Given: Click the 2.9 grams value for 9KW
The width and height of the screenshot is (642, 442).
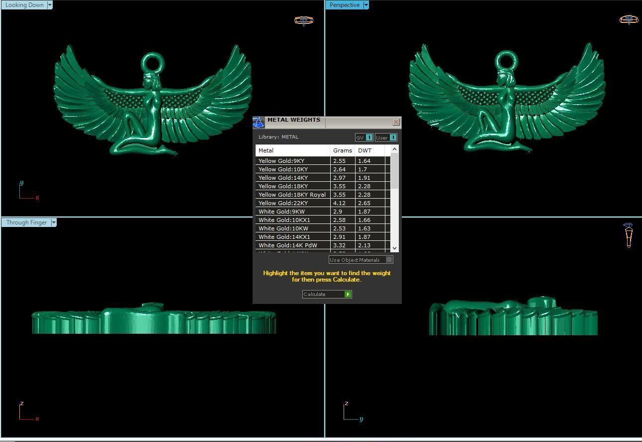Looking at the screenshot, I should click(337, 212).
